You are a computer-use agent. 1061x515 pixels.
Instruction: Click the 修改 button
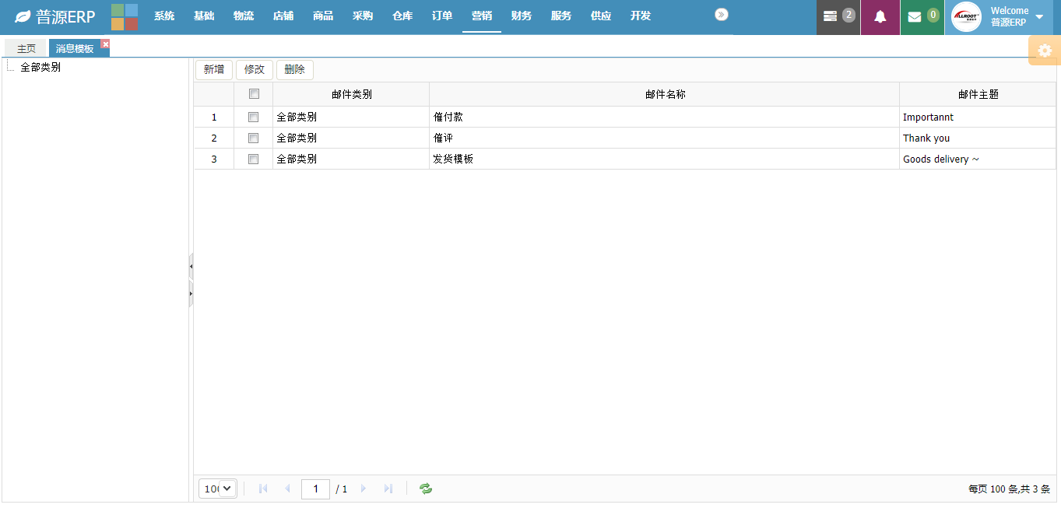click(x=255, y=69)
